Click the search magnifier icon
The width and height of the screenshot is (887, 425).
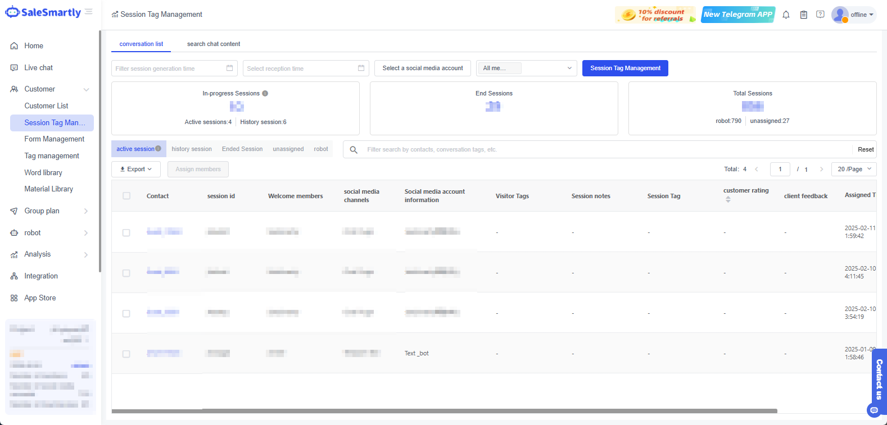(354, 150)
